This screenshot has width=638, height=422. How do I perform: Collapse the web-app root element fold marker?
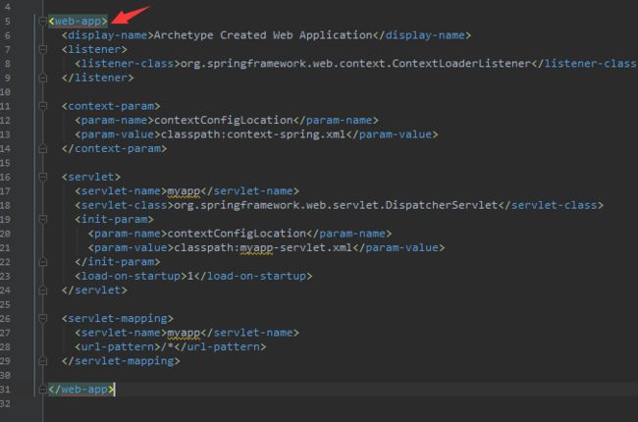[42, 22]
